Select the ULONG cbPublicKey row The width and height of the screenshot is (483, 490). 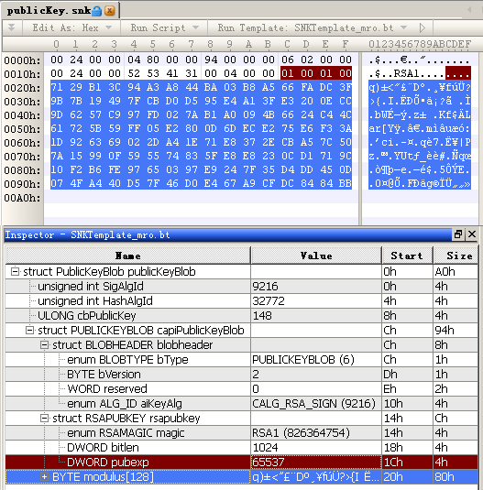tap(241, 316)
